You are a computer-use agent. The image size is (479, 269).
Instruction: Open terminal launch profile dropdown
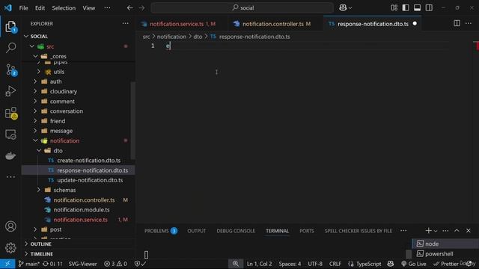click(436, 231)
